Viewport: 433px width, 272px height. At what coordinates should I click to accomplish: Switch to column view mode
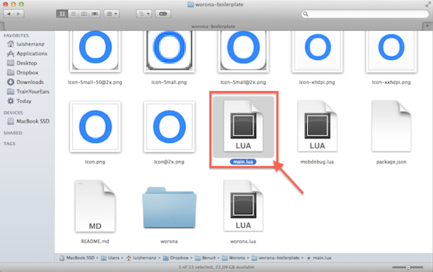coord(84,14)
